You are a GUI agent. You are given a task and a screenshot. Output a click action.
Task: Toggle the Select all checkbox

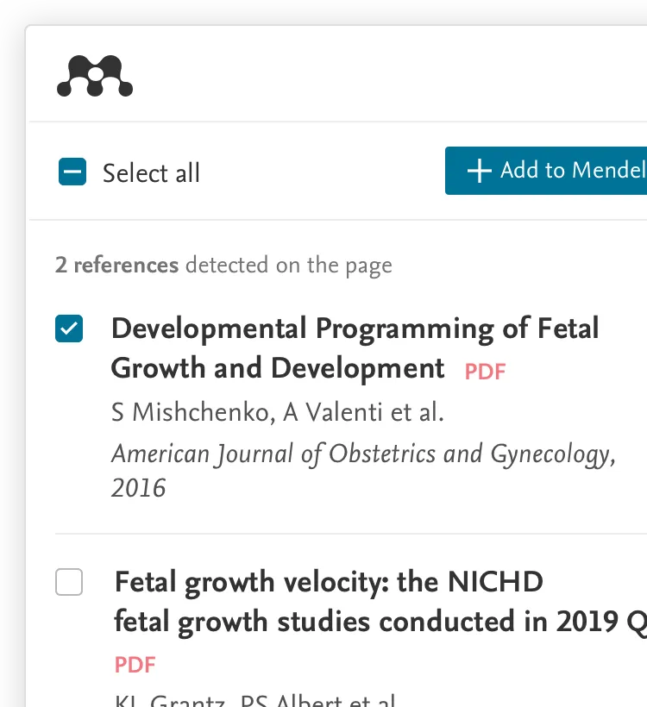click(72, 172)
